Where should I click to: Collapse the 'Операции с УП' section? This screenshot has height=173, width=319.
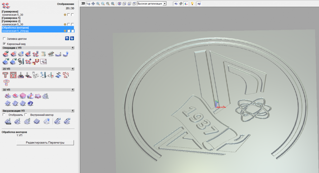(72, 48)
